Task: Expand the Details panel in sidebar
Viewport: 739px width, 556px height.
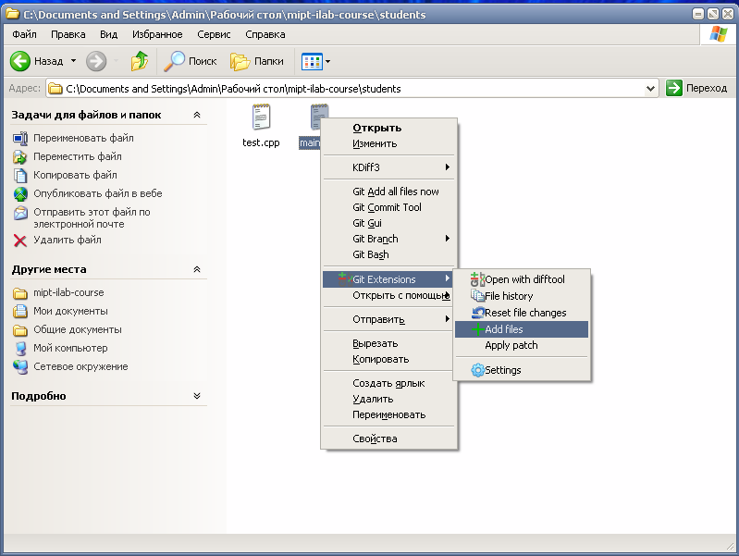Action: pyautogui.click(x=196, y=396)
